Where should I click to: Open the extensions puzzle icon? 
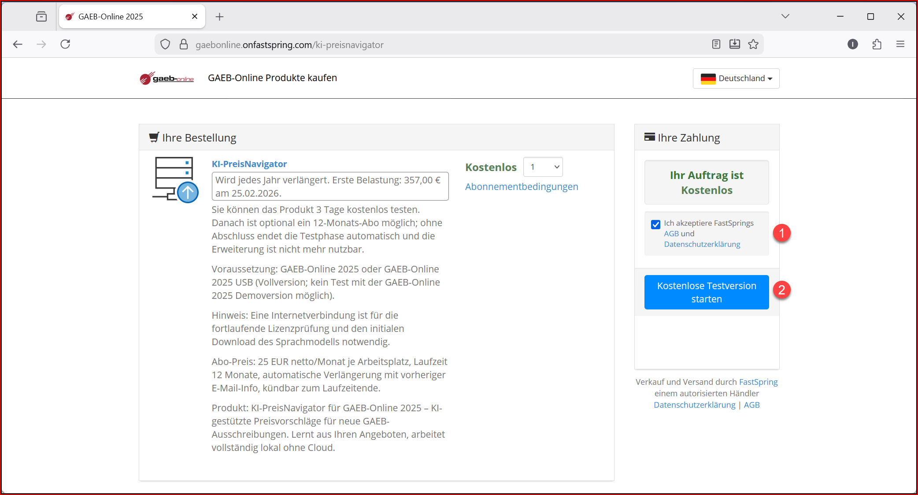877,45
